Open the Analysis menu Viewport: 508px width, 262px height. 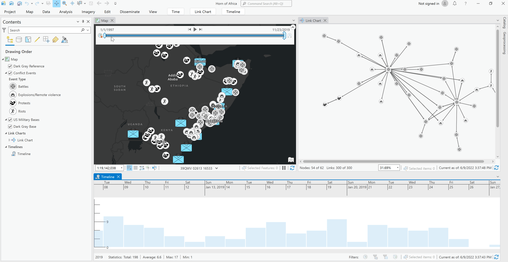click(66, 12)
